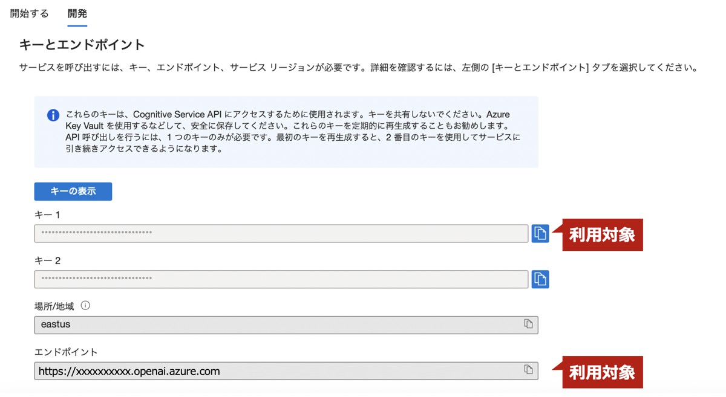Copy Key 2 using the blue copy icon
726x397 pixels.
click(x=540, y=279)
